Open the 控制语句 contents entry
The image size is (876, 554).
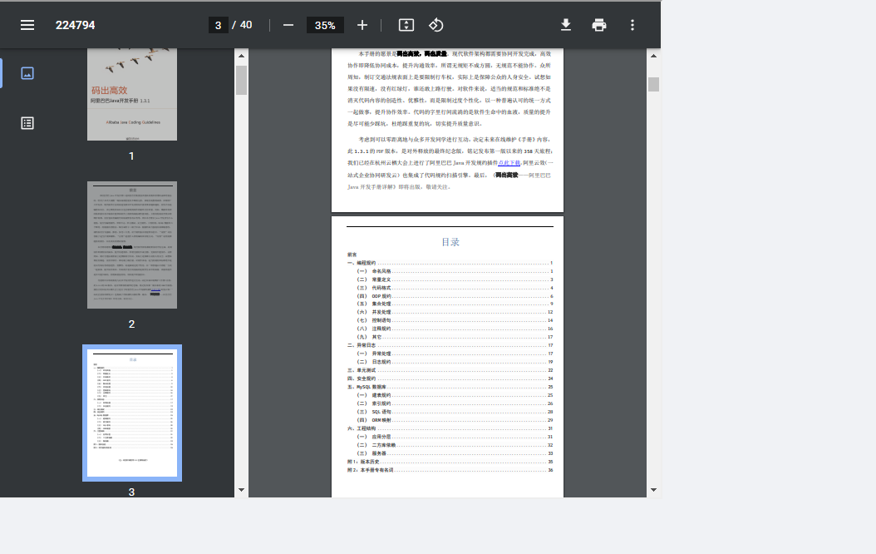coord(454,320)
